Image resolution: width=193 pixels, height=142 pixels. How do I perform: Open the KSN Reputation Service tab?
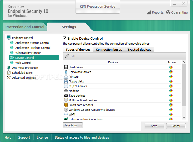pyautogui.click(x=98, y=7)
